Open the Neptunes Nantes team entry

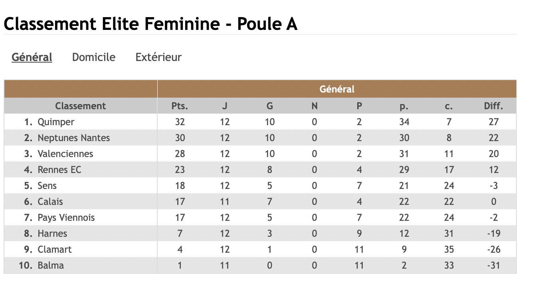(73, 138)
